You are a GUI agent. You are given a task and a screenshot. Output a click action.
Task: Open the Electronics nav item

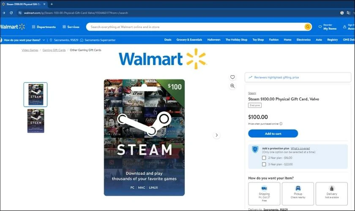click(303, 40)
